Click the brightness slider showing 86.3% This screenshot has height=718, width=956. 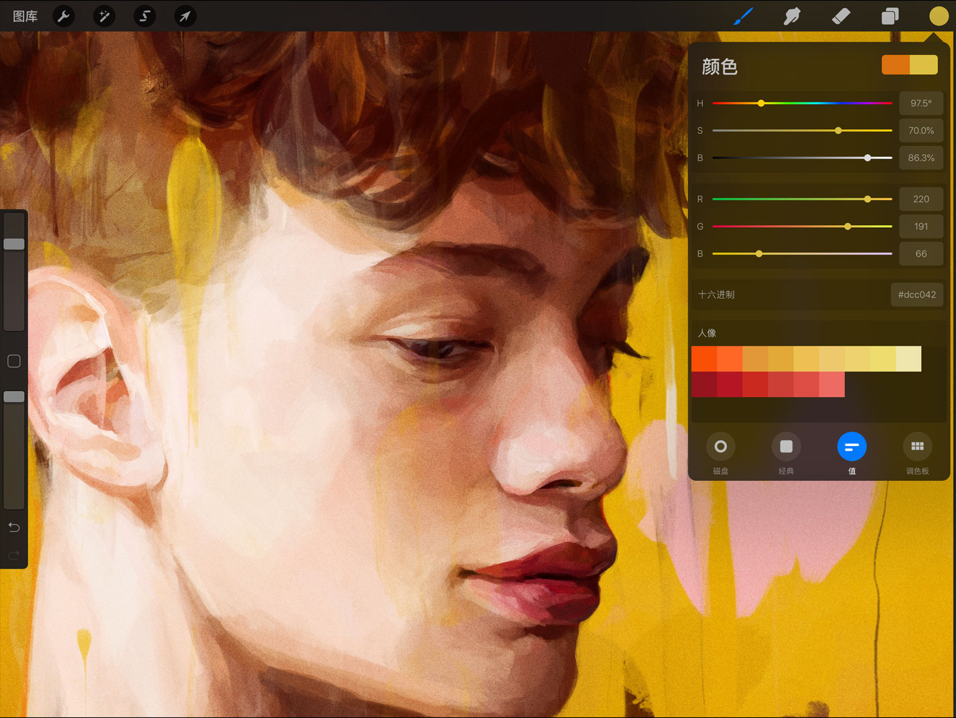point(802,158)
